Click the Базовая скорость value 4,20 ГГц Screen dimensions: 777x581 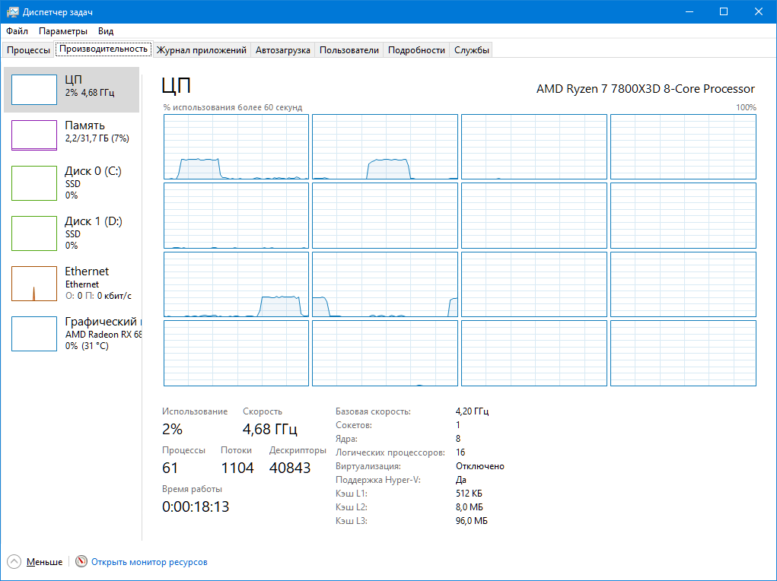tap(473, 411)
